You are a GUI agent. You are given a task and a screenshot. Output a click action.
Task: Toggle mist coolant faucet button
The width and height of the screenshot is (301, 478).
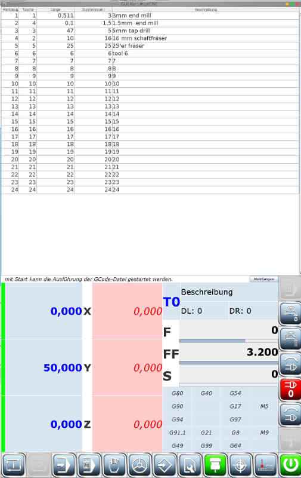point(290,339)
